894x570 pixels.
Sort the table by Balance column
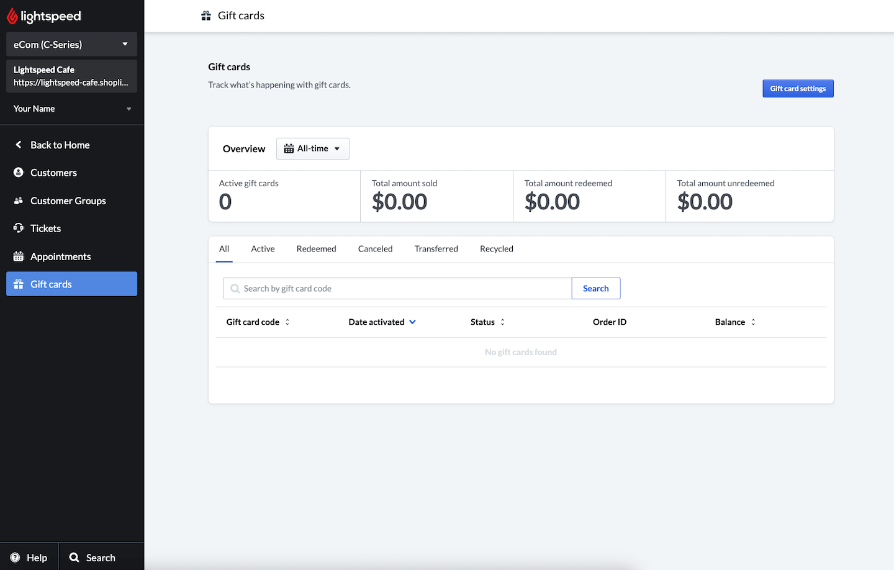tap(735, 322)
